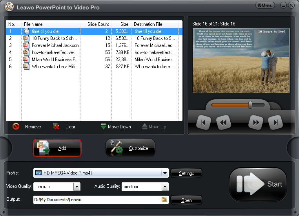Expand the Video Quality dropdown
299x216 pixels.
[x=77, y=187]
